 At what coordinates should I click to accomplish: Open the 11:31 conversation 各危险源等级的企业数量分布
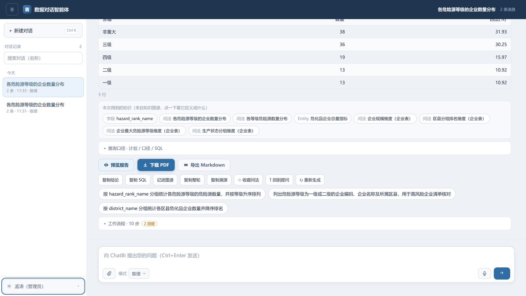click(43, 108)
